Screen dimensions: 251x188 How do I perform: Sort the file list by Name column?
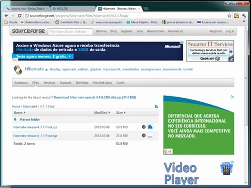[19, 113]
